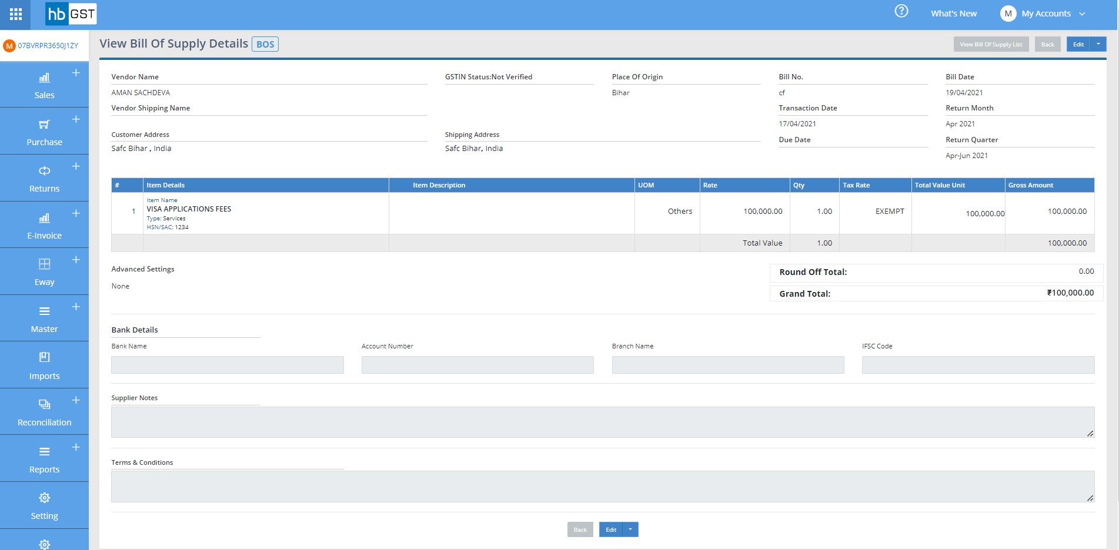
Task: Click VISA APPLICATIONS FEES item name
Action: tap(189, 209)
